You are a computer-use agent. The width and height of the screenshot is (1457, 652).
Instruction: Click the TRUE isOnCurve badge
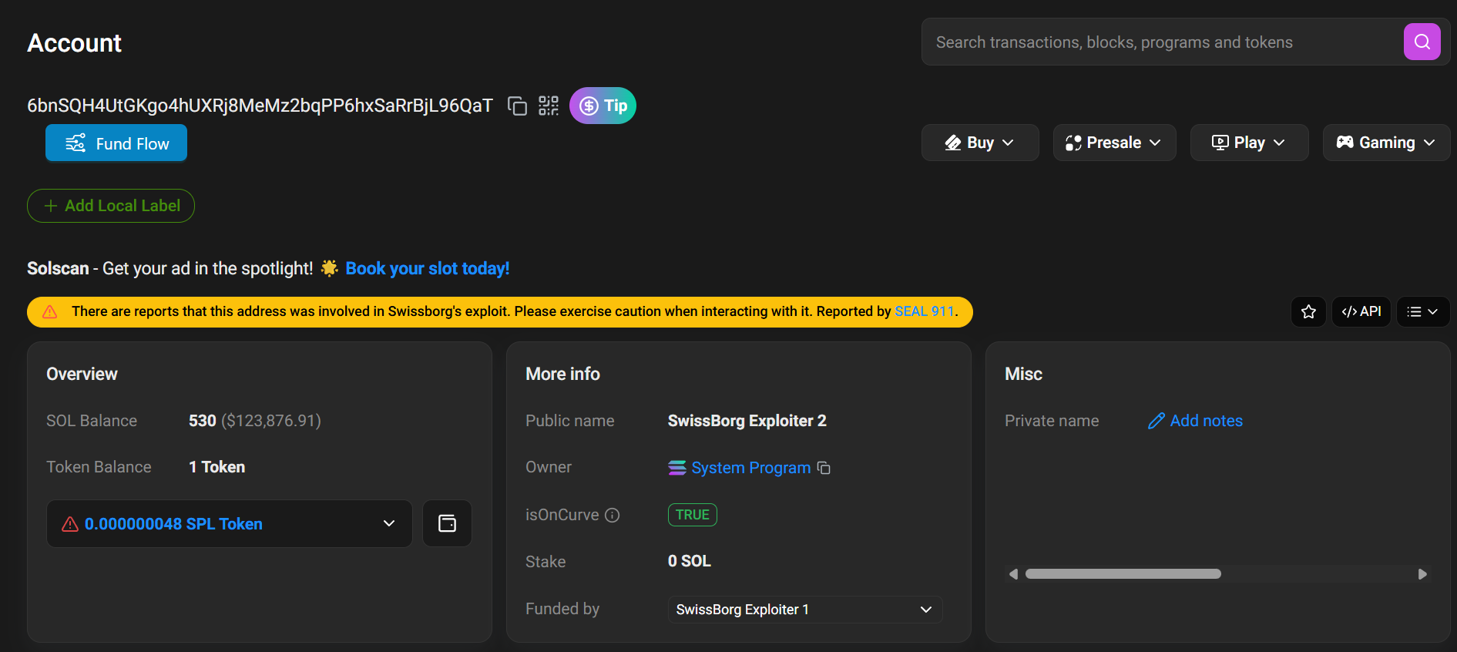point(693,515)
